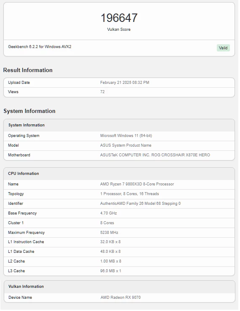Click the Base Frequency label
240x311 pixels.
(x=22, y=213)
